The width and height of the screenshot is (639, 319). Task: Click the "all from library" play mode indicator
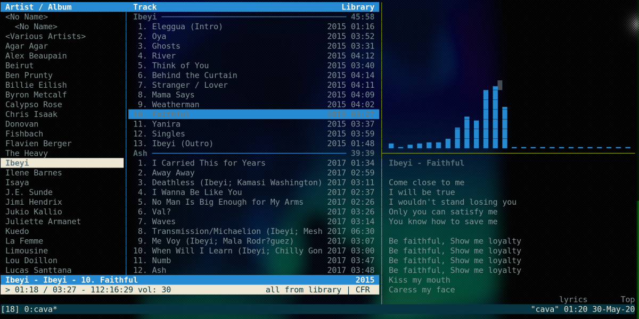pyautogui.click(x=304, y=290)
